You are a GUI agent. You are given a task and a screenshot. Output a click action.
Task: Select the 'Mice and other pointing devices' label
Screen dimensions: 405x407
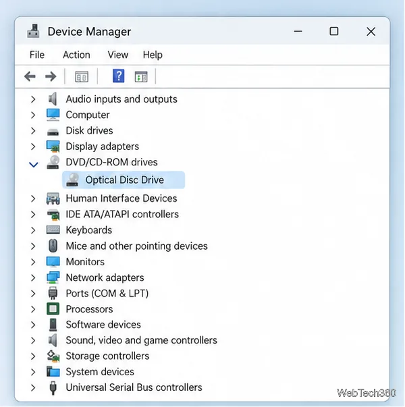tap(137, 246)
